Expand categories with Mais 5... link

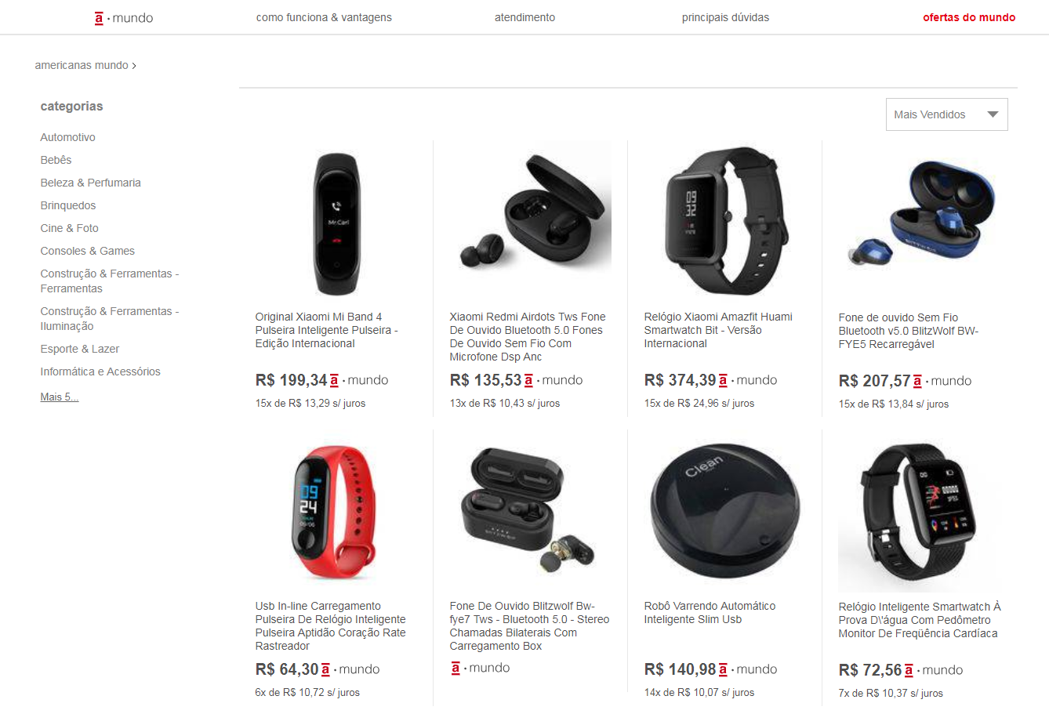point(60,397)
